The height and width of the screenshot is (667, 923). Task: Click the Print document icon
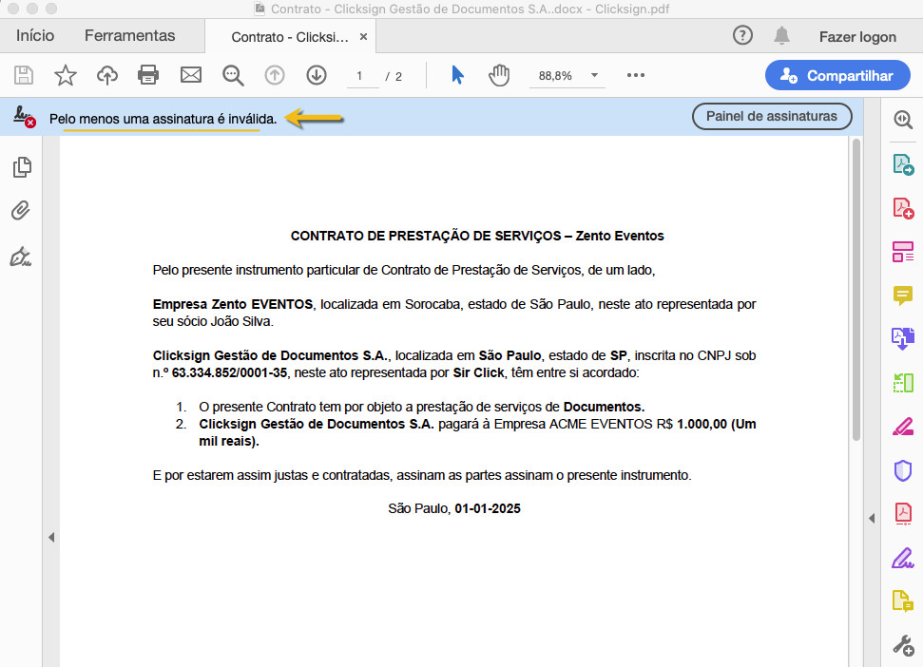[x=148, y=75]
